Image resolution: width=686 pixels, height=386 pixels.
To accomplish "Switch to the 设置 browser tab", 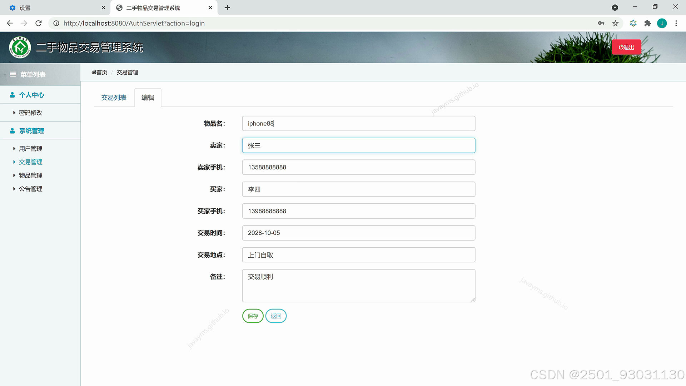I will (x=55, y=8).
